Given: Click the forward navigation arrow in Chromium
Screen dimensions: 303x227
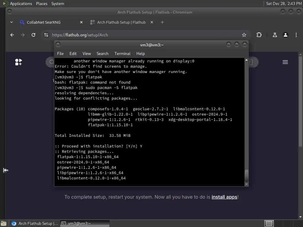Looking at the screenshot, I should point(22,35).
